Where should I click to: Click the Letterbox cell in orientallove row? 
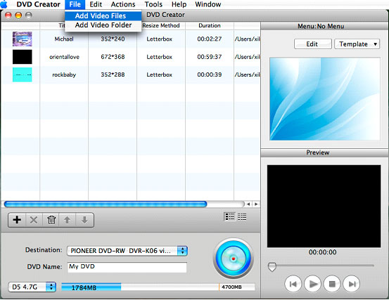click(x=159, y=57)
